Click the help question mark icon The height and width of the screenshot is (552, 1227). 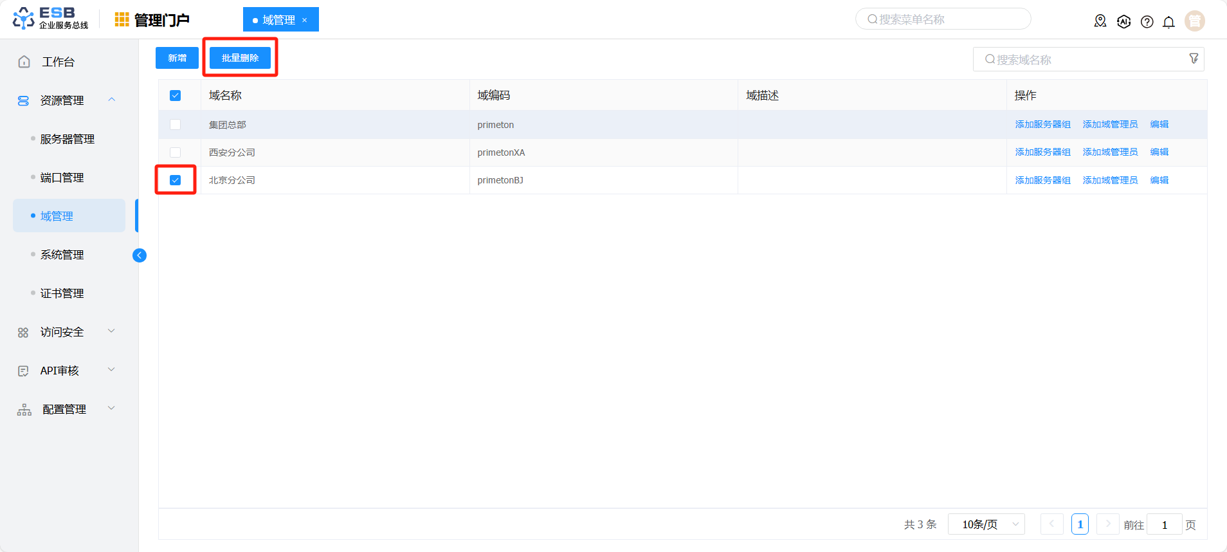(x=1147, y=22)
